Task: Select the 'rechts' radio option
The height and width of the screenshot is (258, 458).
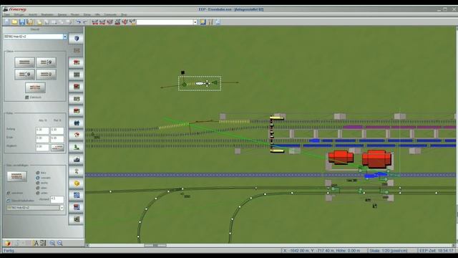Action: tap(38, 183)
